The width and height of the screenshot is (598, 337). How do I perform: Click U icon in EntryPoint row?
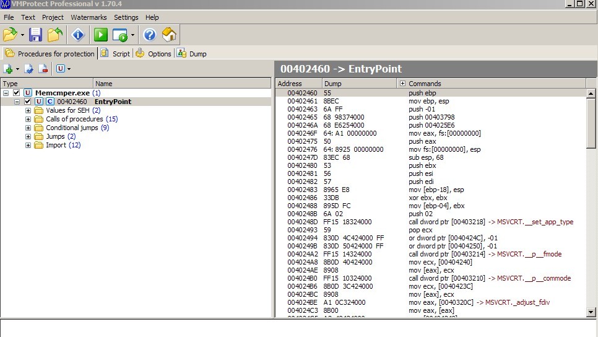click(x=38, y=102)
